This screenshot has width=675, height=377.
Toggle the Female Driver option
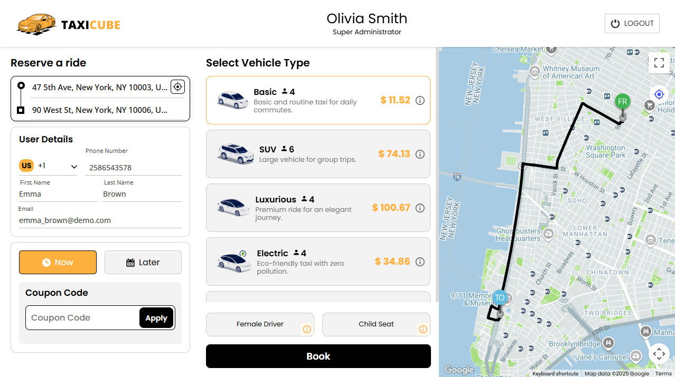tap(260, 324)
